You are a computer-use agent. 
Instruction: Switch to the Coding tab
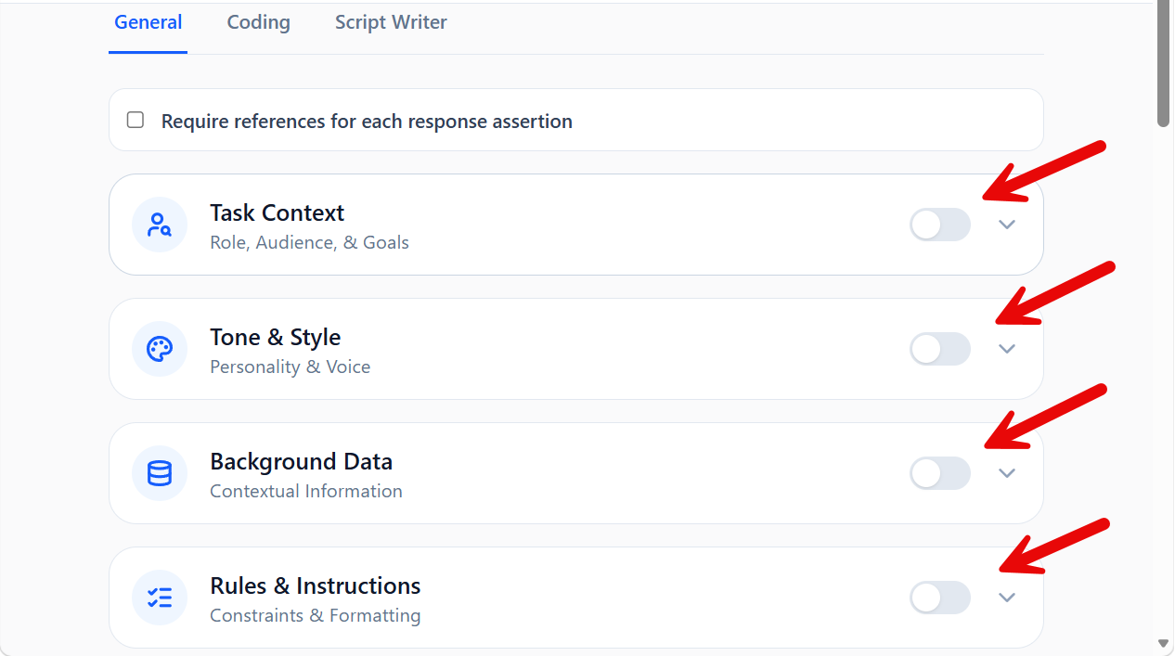click(258, 22)
